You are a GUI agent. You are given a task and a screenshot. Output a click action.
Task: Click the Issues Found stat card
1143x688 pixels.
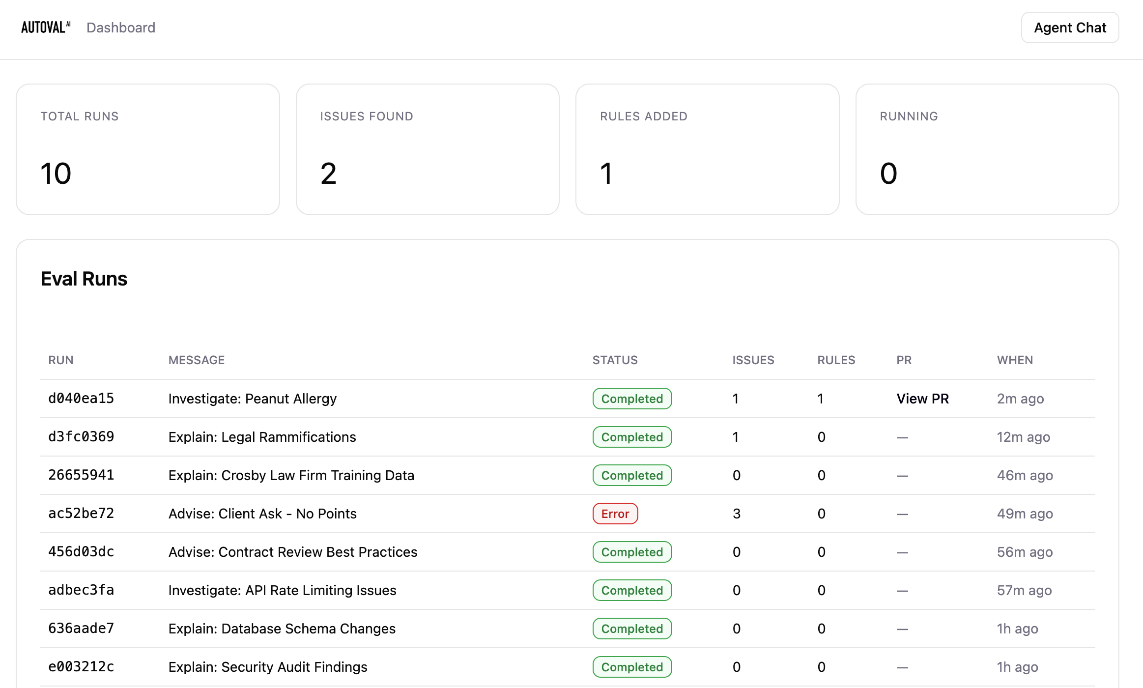click(x=428, y=149)
